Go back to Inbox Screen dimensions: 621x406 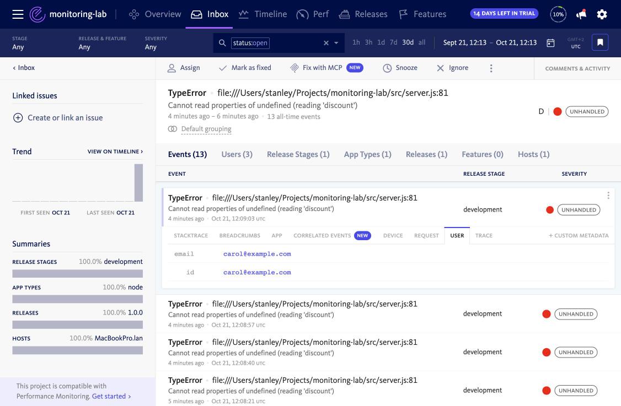pos(24,68)
